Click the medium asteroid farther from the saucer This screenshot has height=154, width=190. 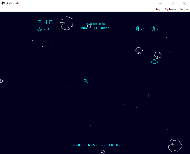139,50
